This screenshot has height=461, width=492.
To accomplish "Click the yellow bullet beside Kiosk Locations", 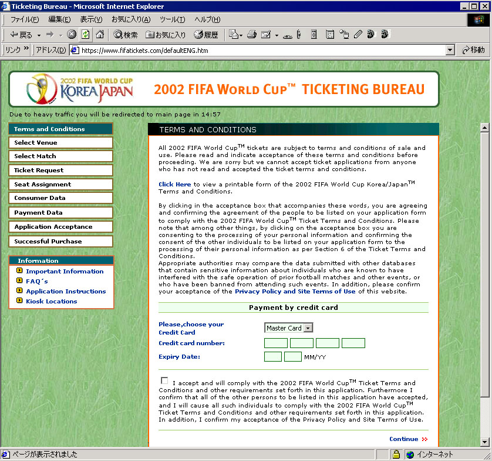I will tap(19, 300).
